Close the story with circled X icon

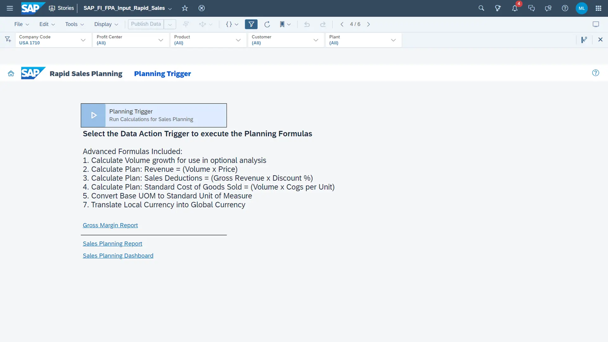click(x=201, y=8)
